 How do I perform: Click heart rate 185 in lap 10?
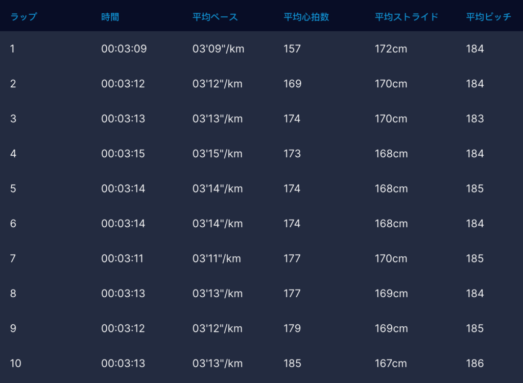(x=292, y=364)
